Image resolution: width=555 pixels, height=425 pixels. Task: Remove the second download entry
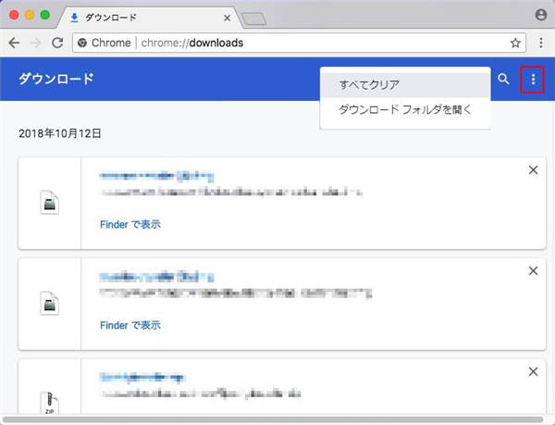(x=533, y=271)
